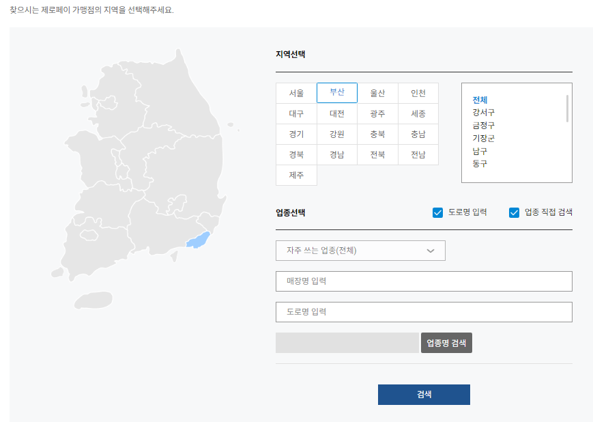
Task: Select 대전 region button
Action: pos(337,113)
